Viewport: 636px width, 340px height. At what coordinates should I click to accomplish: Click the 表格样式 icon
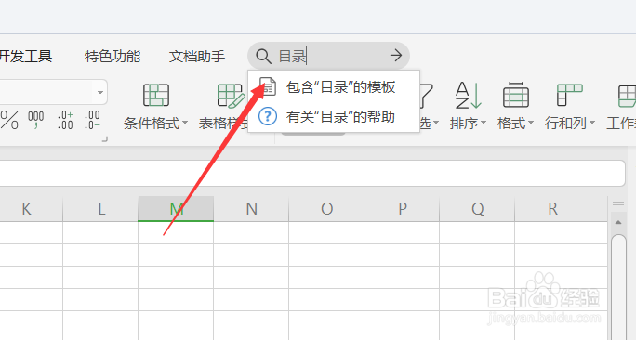(x=231, y=96)
